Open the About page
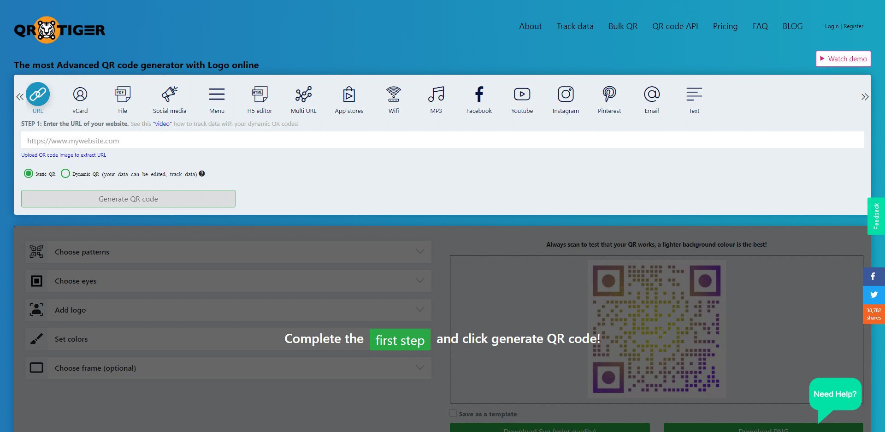885x432 pixels. point(531,26)
